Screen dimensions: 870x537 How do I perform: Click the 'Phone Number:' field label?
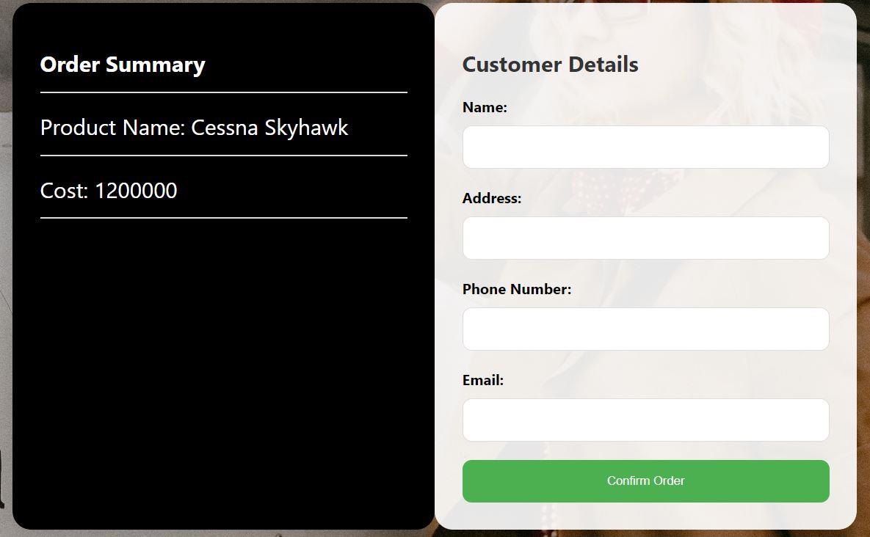(517, 289)
